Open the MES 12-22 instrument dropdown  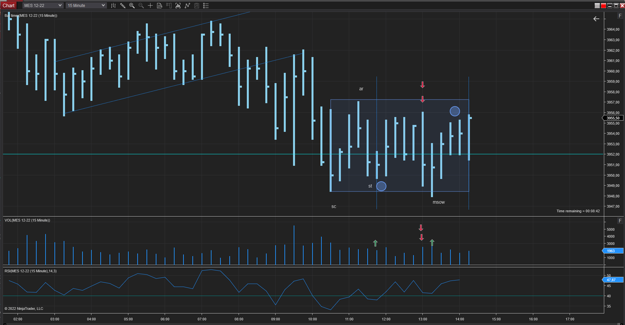pos(42,5)
